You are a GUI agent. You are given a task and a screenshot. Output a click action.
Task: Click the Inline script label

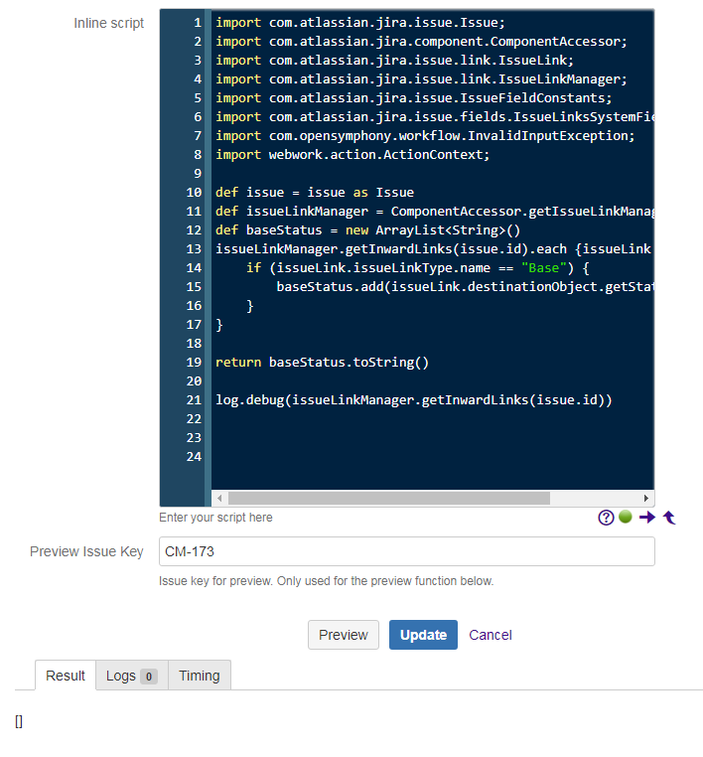click(108, 23)
